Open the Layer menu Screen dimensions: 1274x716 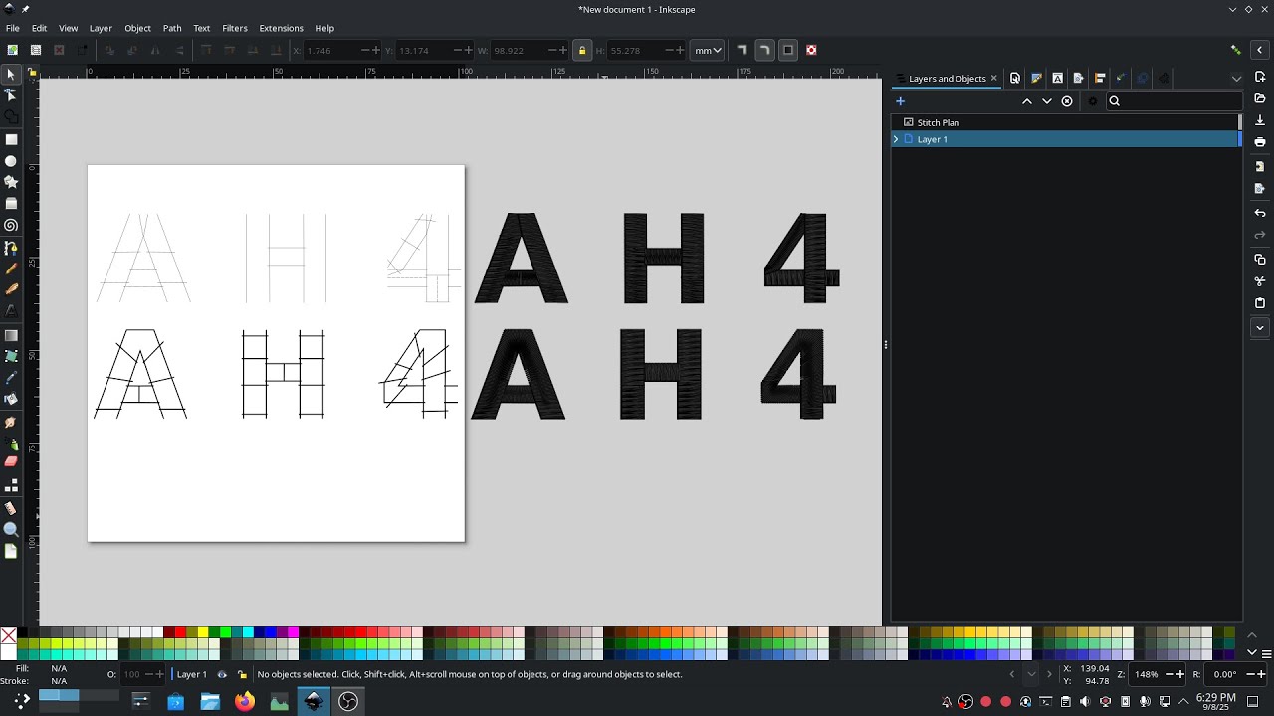click(x=101, y=28)
